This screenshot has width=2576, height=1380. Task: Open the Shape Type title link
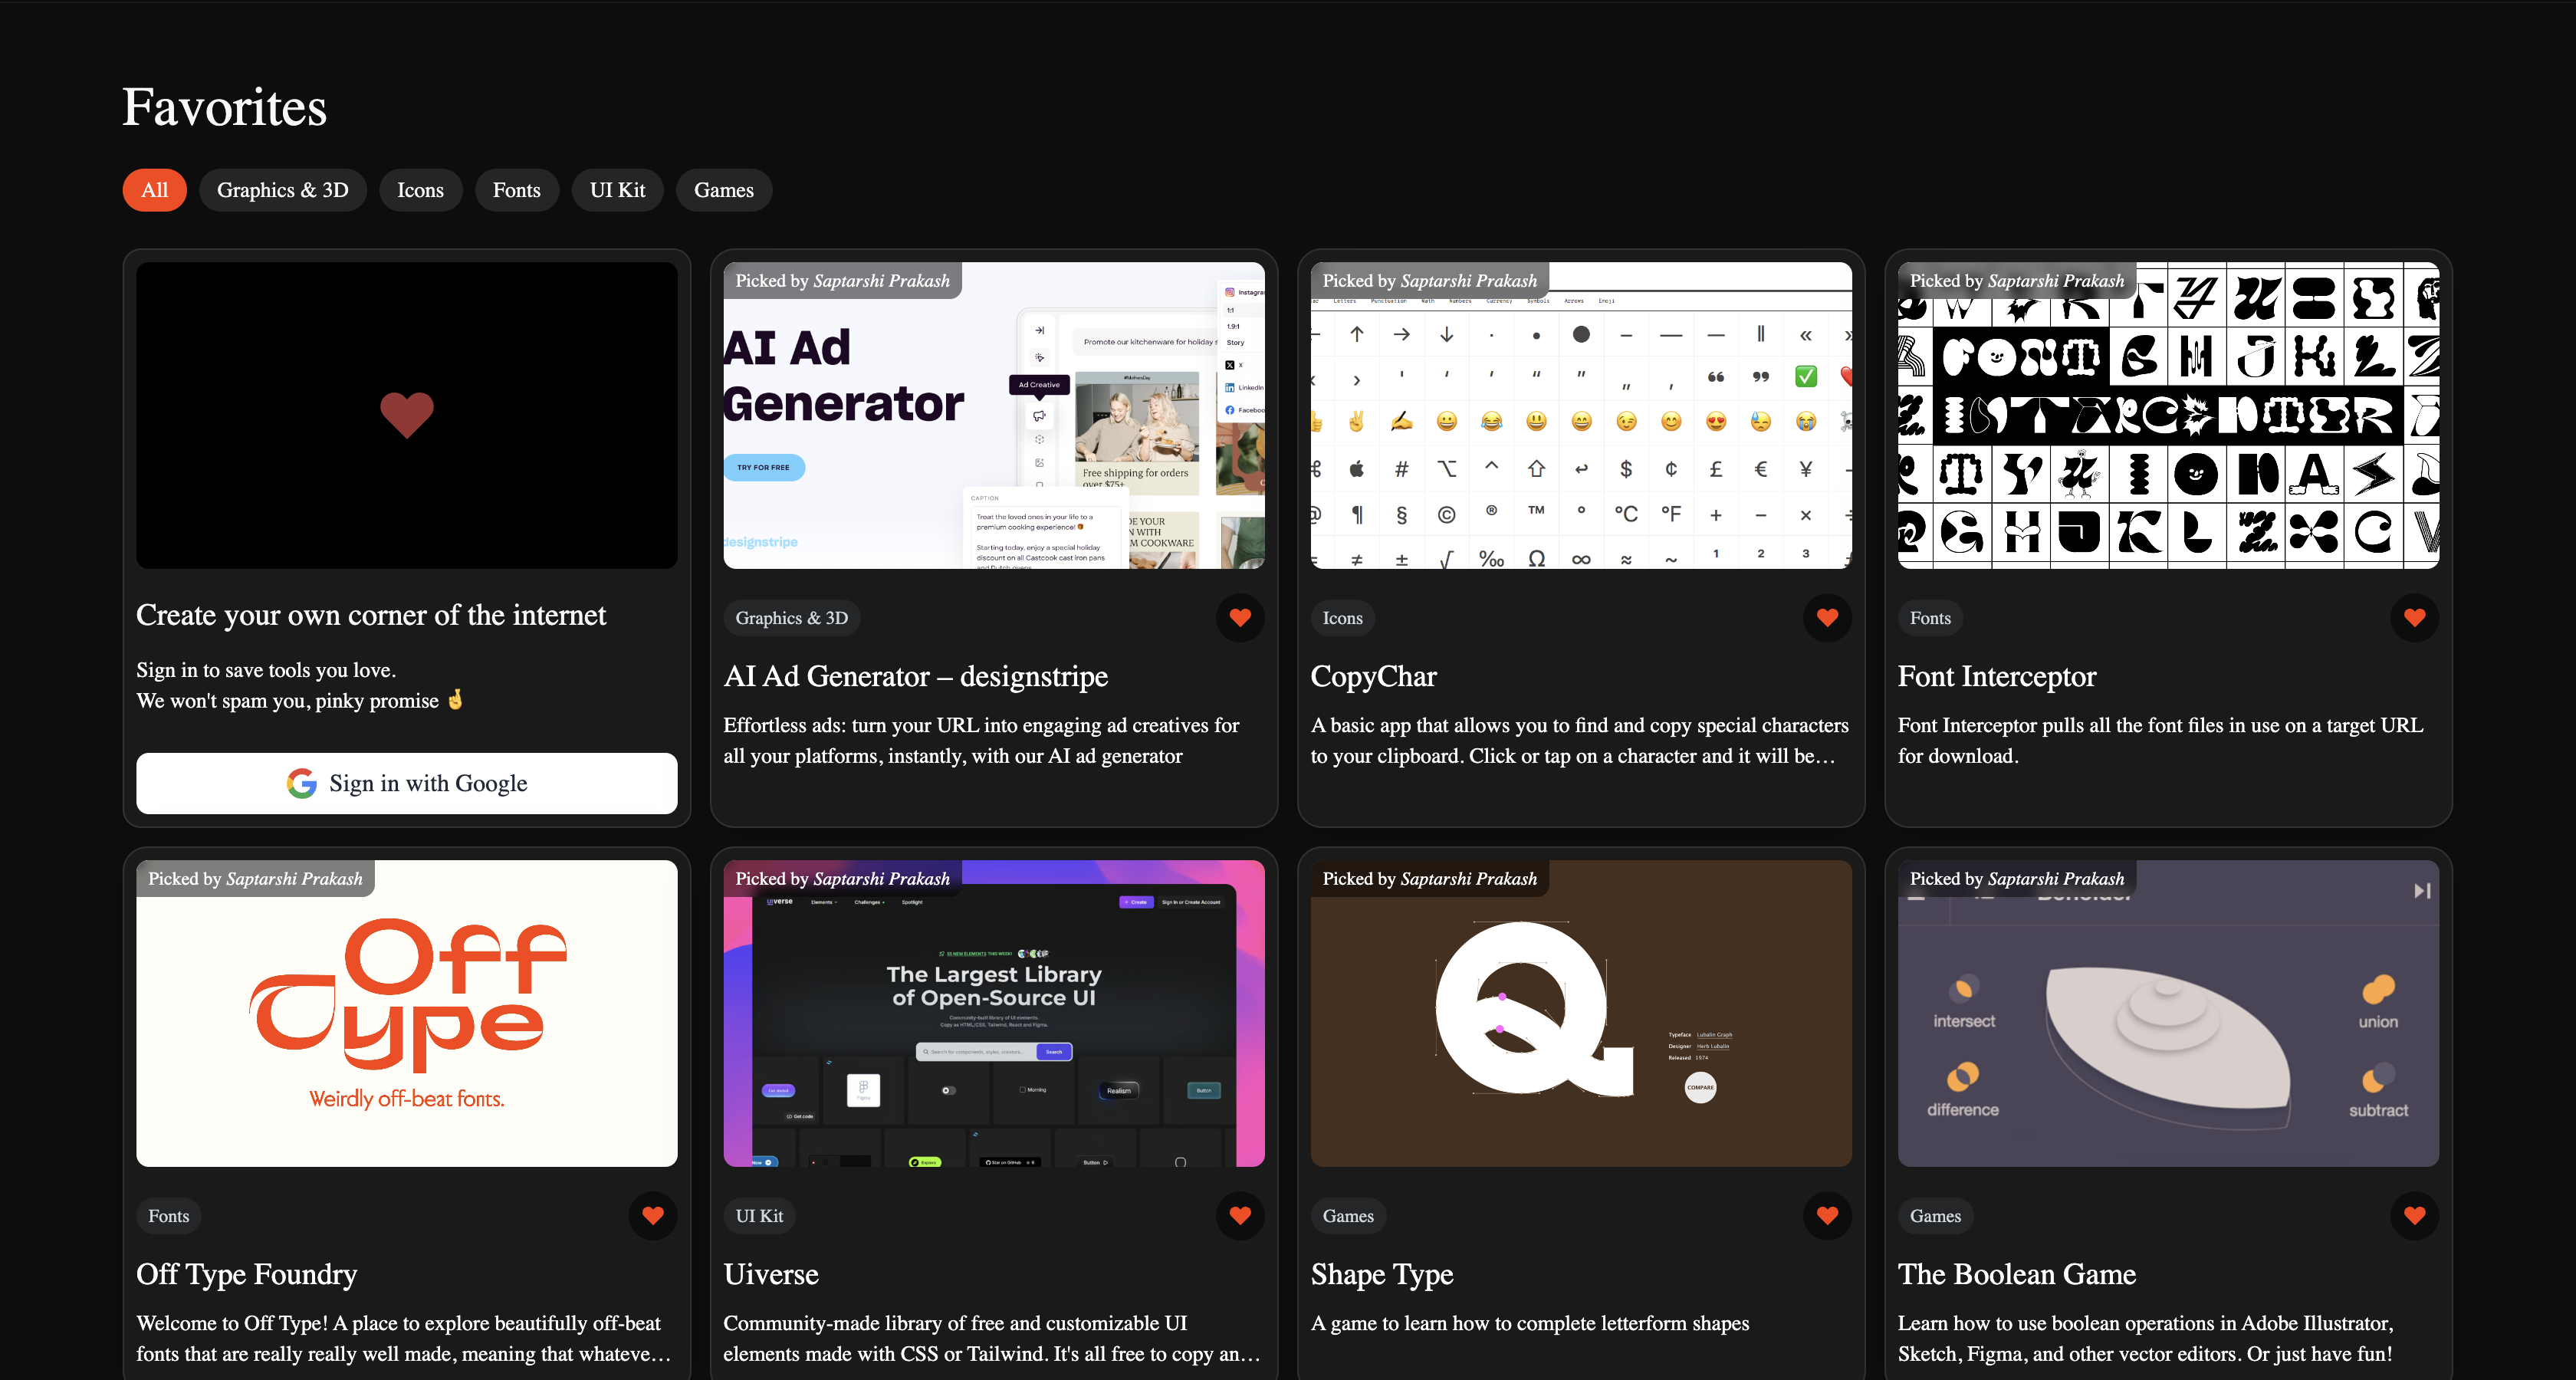point(1382,1275)
